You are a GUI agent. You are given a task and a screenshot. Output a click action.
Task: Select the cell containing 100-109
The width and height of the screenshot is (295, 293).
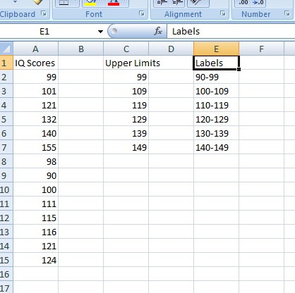click(216, 91)
